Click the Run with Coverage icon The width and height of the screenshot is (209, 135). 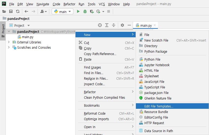[92, 12]
